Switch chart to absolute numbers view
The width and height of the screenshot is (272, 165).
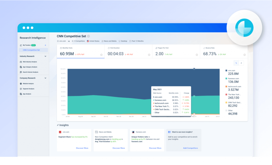(241, 63)
